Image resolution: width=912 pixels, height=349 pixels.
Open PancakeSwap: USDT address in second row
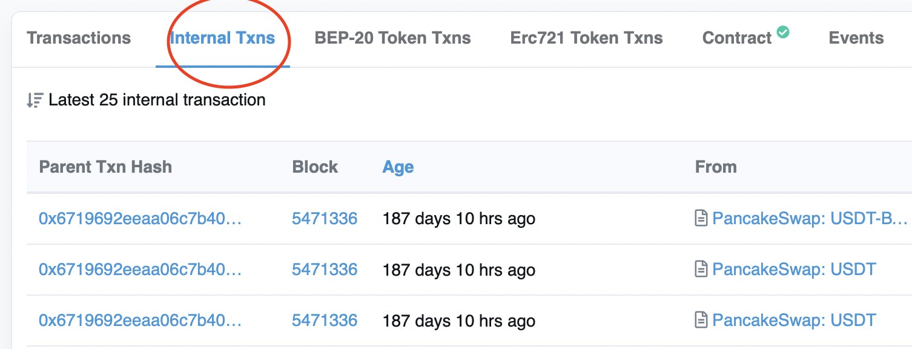coord(794,269)
